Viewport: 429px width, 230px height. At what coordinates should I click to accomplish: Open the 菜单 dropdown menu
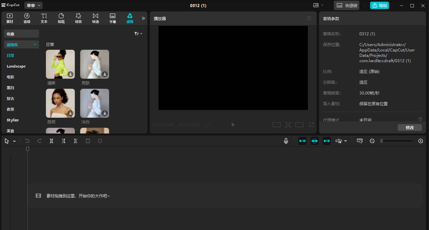click(34, 5)
